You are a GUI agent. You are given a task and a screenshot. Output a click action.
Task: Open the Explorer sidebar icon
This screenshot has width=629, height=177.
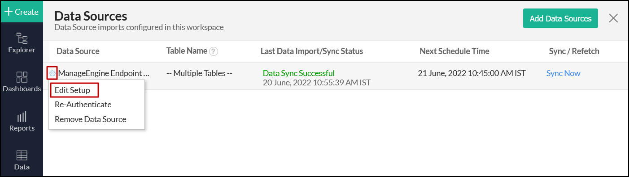click(x=22, y=43)
